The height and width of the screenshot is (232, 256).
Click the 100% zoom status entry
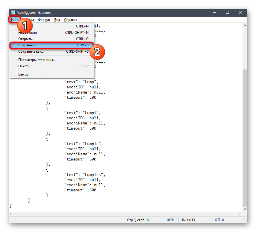170,220
